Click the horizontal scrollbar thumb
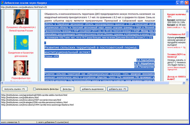This screenshot has height=125, width=190. (x=87, y=83)
